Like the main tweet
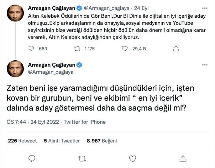 coord(133,158)
